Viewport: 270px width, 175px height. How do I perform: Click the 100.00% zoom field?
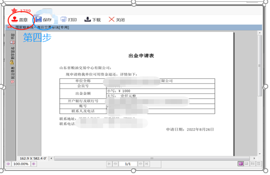pyautogui.click(x=21, y=164)
